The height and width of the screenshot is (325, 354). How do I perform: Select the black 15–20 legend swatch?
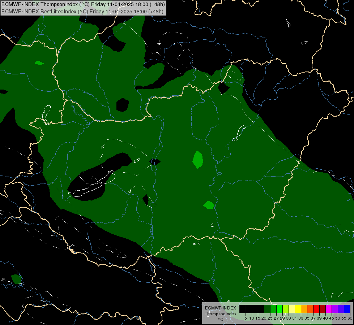coord(261,309)
